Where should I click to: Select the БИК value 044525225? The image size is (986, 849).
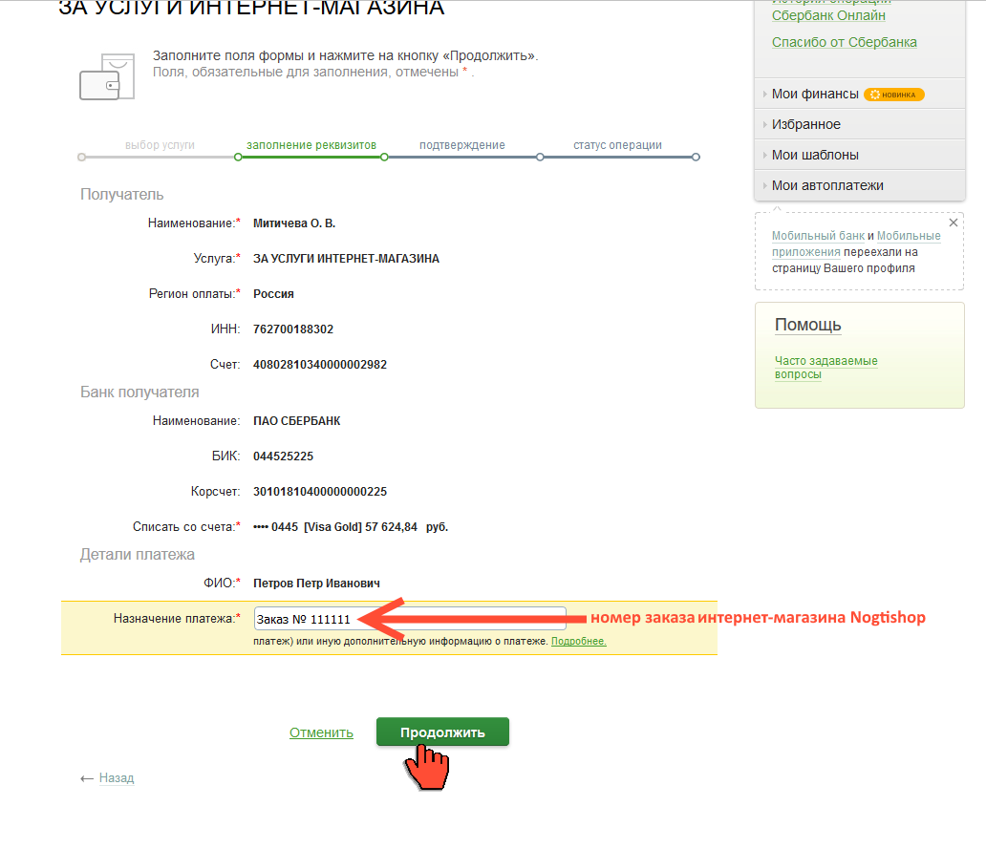click(x=283, y=456)
